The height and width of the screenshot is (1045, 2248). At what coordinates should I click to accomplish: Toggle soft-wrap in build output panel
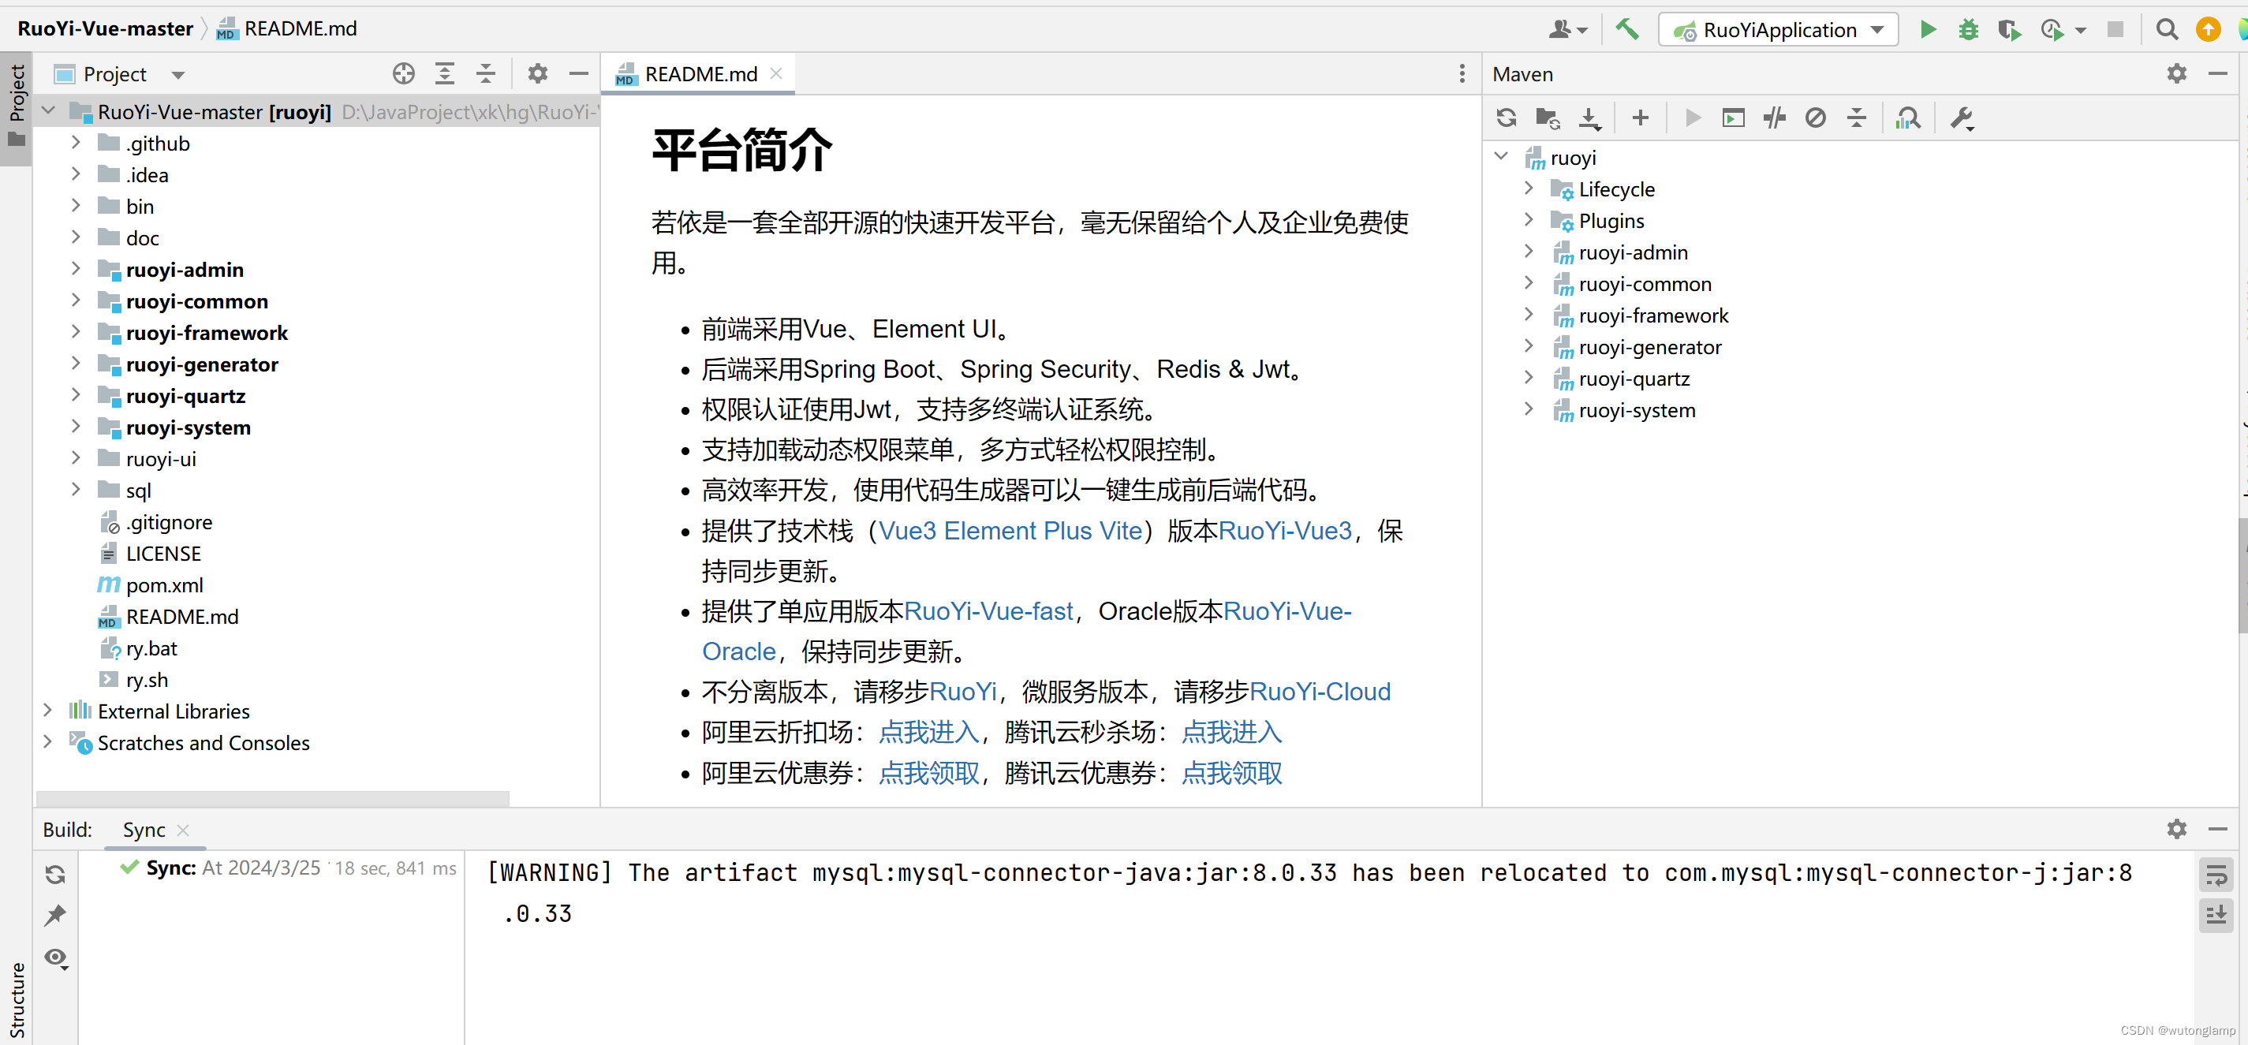click(2215, 873)
